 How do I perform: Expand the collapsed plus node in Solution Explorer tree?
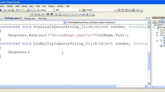coord(157,33)
